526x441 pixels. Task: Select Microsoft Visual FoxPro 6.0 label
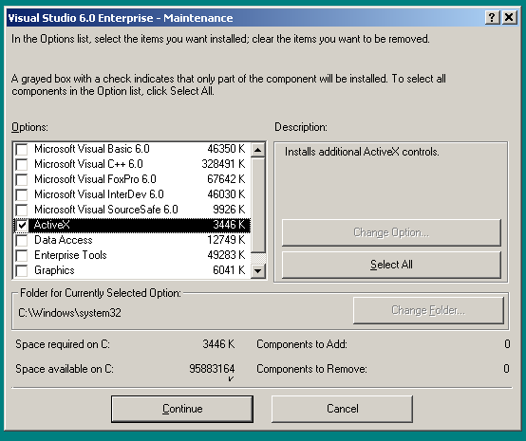point(95,179)
